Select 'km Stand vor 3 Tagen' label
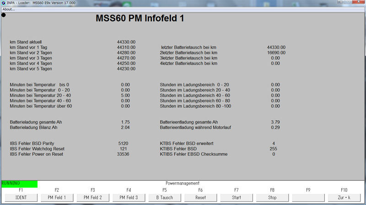366x205 pixels. [x=31, y=58]
